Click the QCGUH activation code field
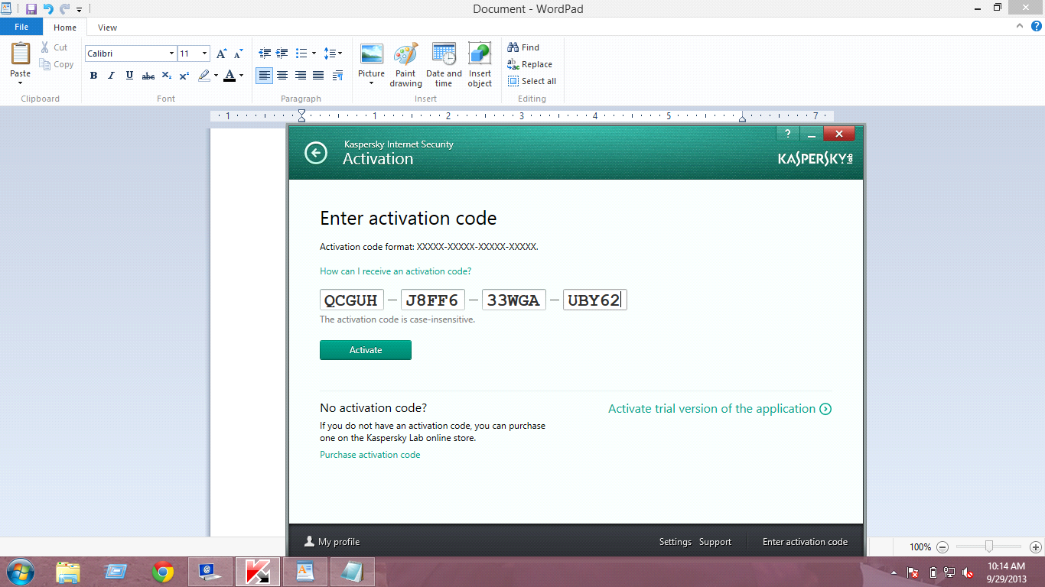This screenshot has width=1045, height=587. click(352, 300)
